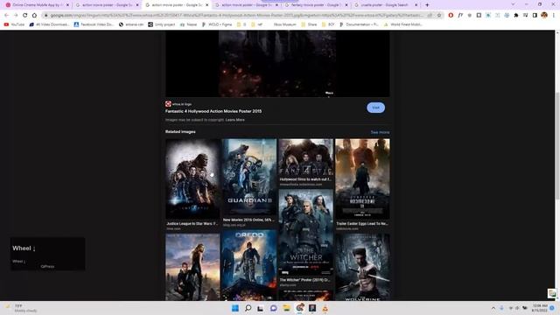Open the Guardians movie poster thumbnail
This screenshot has height=315, width=560.
point(249,177)
